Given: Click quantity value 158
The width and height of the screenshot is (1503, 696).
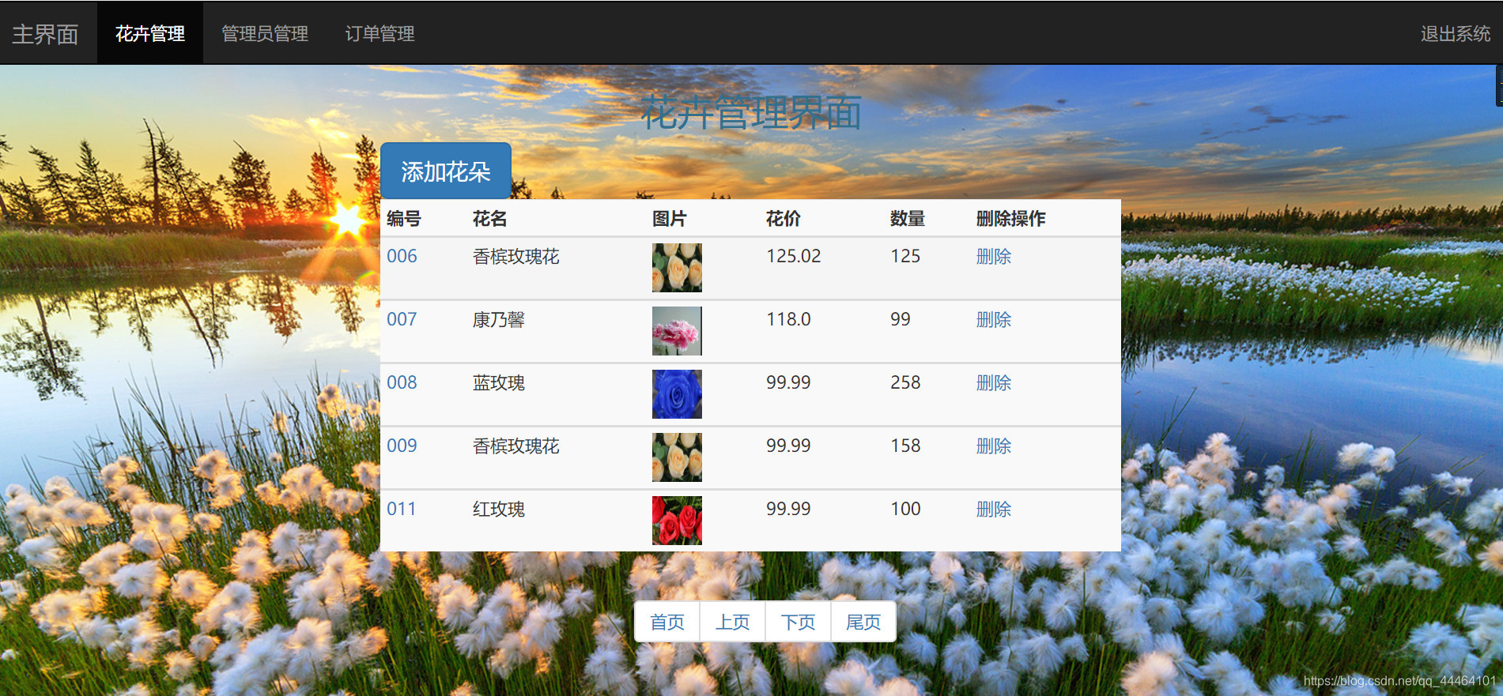Looking at the screenshot, I should pos(905,446).
